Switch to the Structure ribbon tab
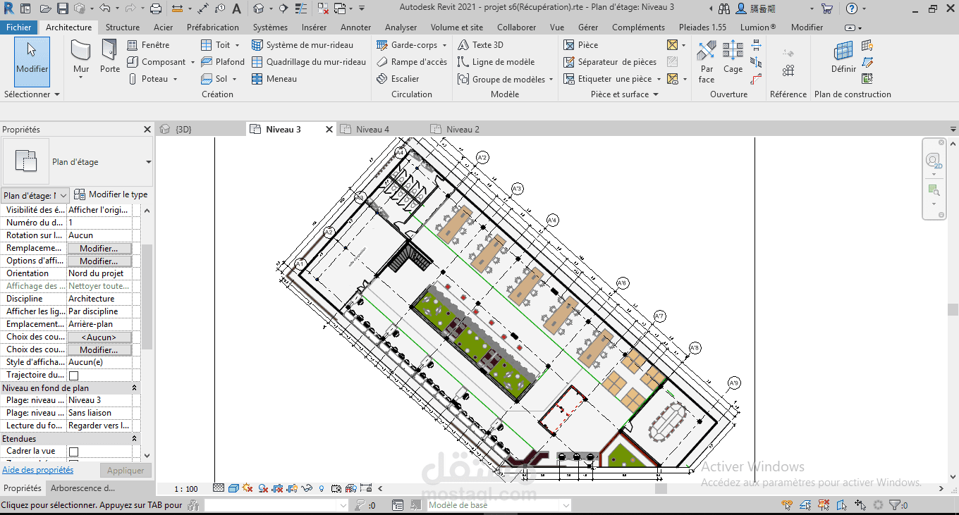 123,27
